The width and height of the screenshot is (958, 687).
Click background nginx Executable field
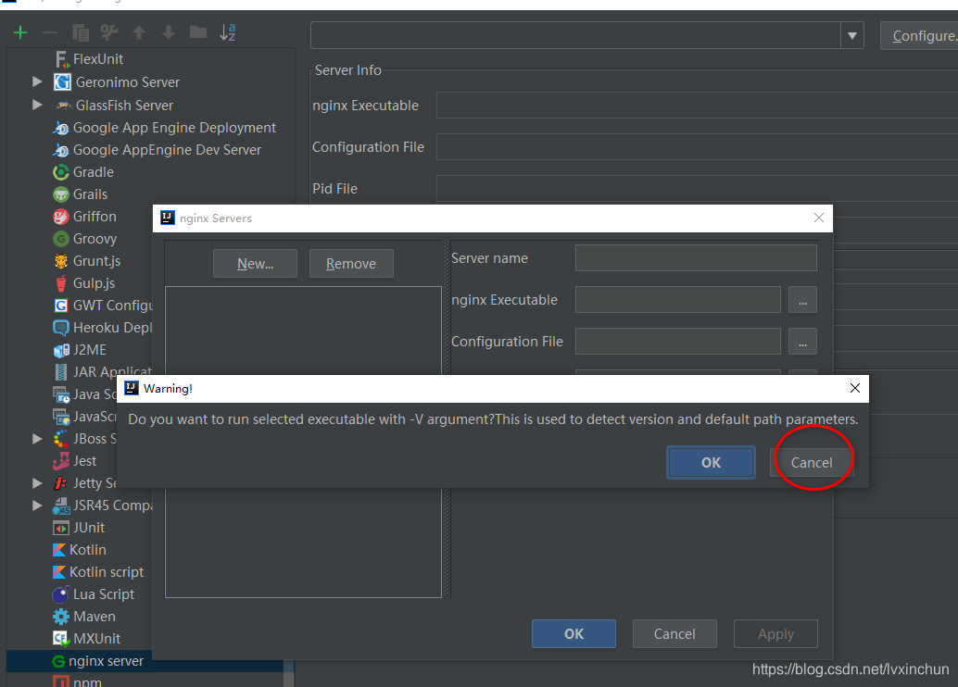point(697,105)
